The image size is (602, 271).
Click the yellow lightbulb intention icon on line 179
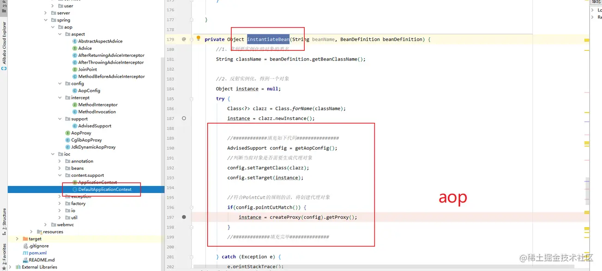tap(199, 39)
